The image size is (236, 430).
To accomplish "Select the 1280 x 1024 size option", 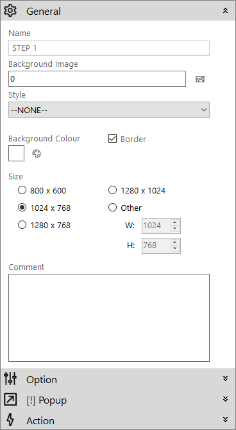I will coord(112,190).
